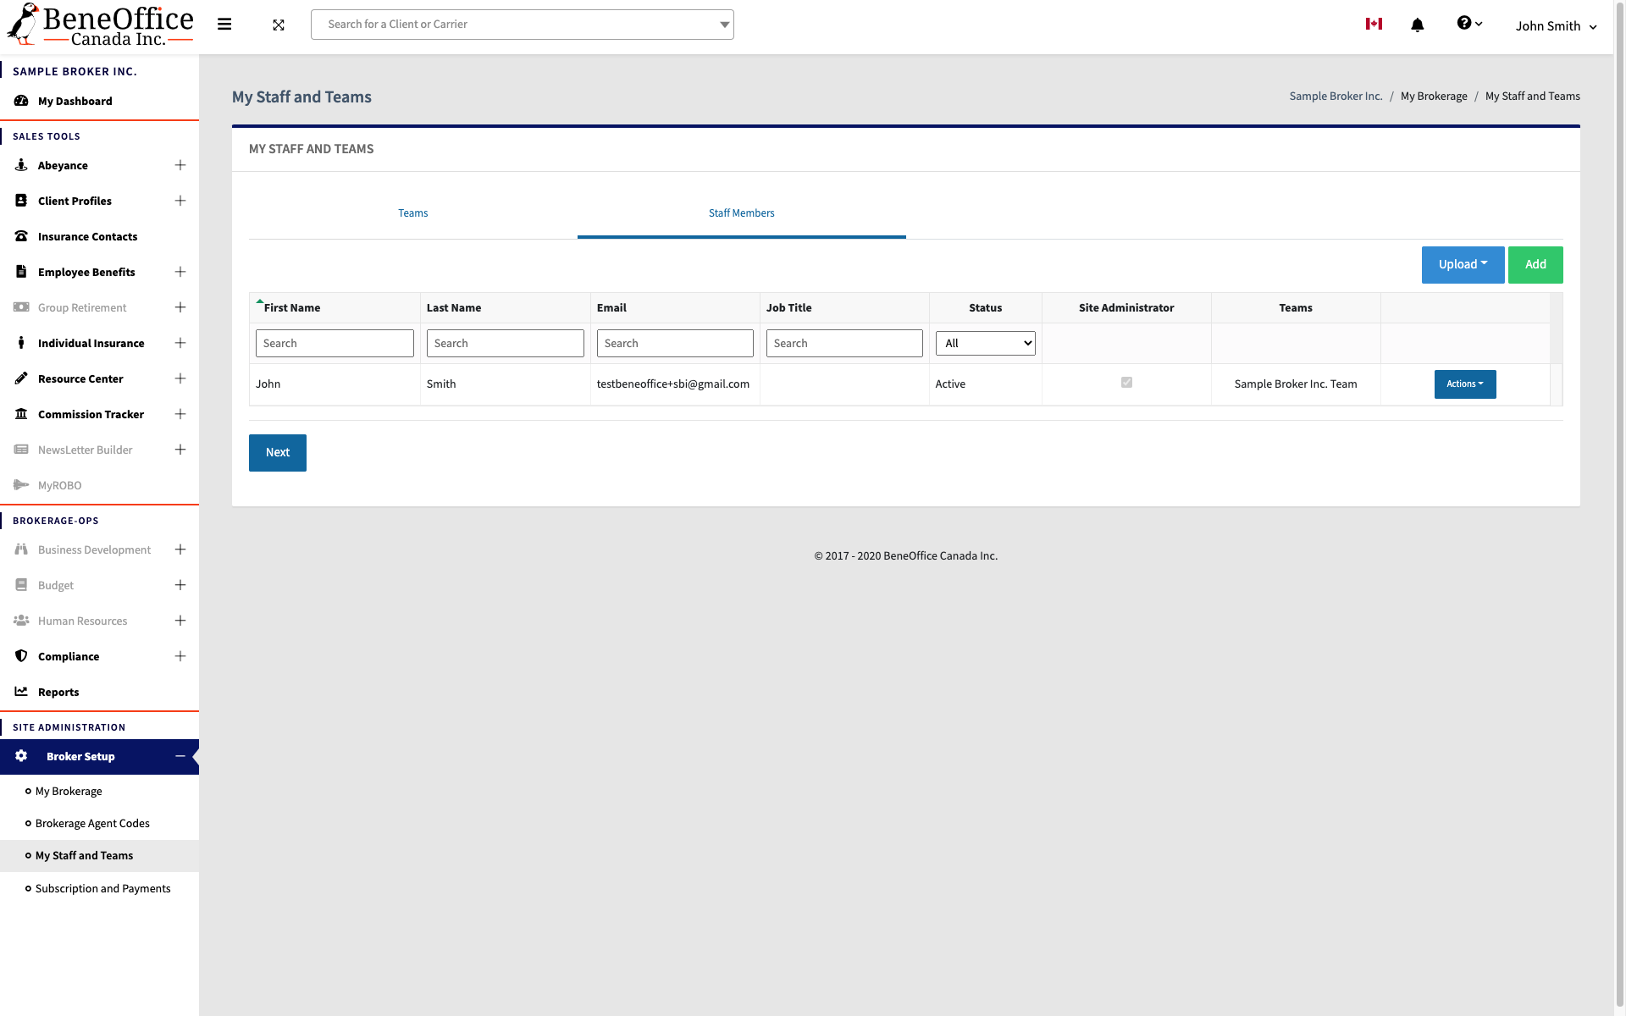Click the green Add button

click(1535, 265)
